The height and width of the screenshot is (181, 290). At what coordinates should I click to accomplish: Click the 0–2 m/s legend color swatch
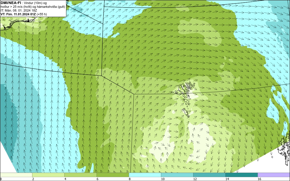tap(16, 175)
